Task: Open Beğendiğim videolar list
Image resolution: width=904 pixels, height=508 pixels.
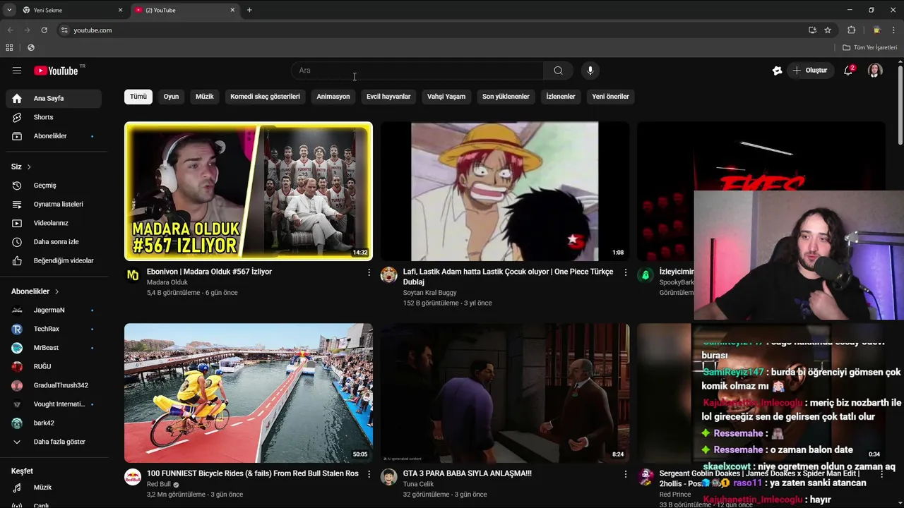Action: [54, 260]
